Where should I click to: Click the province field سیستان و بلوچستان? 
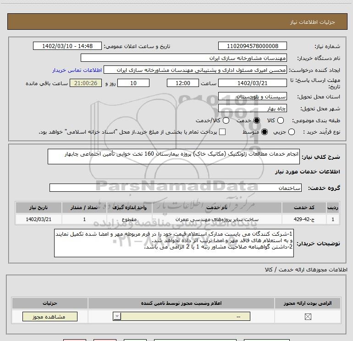pyautogui.click(x=252, y=97)
